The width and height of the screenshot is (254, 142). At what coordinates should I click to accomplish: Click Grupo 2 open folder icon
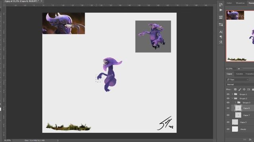(x=236, y=98)
